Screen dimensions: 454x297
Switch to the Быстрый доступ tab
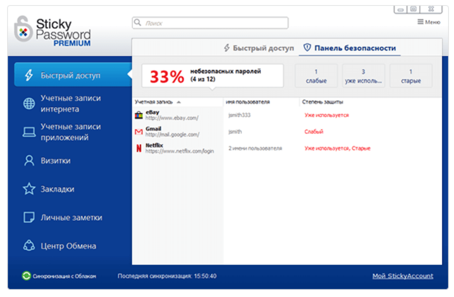[x=259, y=48]
